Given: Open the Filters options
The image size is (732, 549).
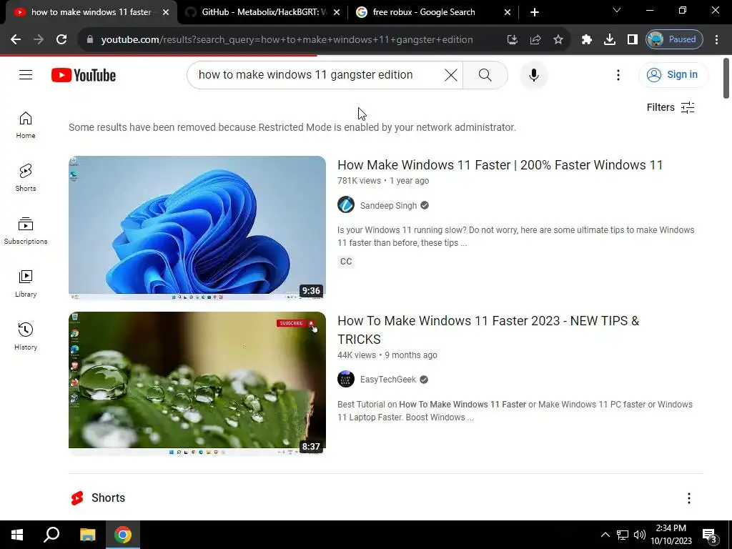Looking at the screenshot, I should (671, 107).
